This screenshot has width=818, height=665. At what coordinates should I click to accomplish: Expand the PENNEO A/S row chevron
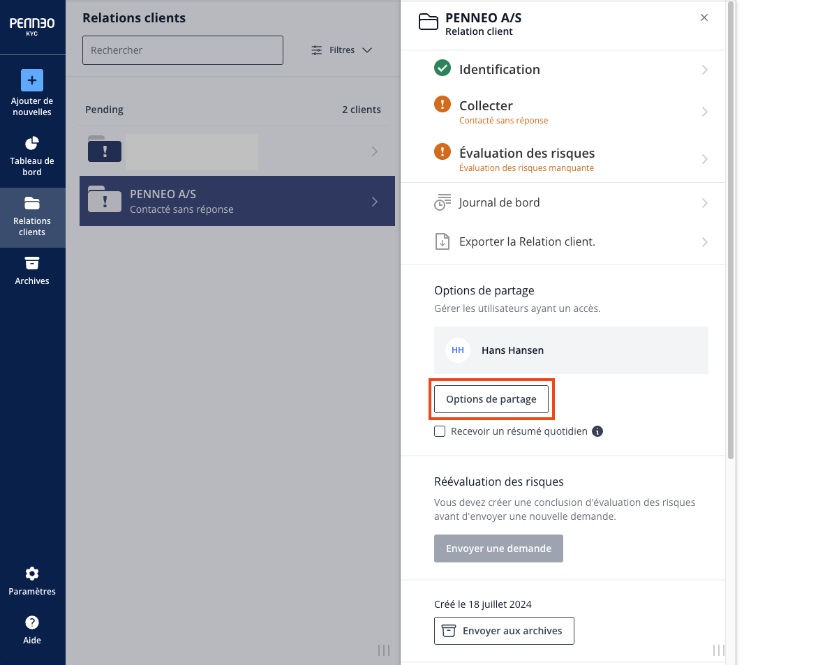(375, 202)
